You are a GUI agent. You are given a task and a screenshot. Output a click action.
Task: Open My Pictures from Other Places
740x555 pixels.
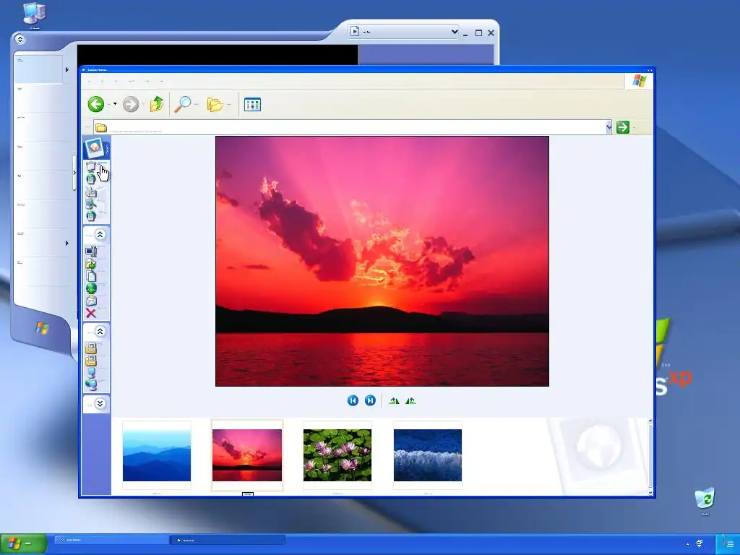coord(91,348)
